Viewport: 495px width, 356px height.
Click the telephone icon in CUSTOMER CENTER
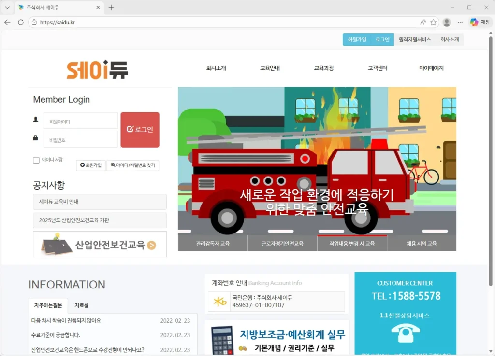405,333
